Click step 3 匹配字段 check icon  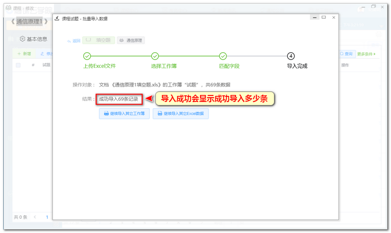[x=223, y=56]
